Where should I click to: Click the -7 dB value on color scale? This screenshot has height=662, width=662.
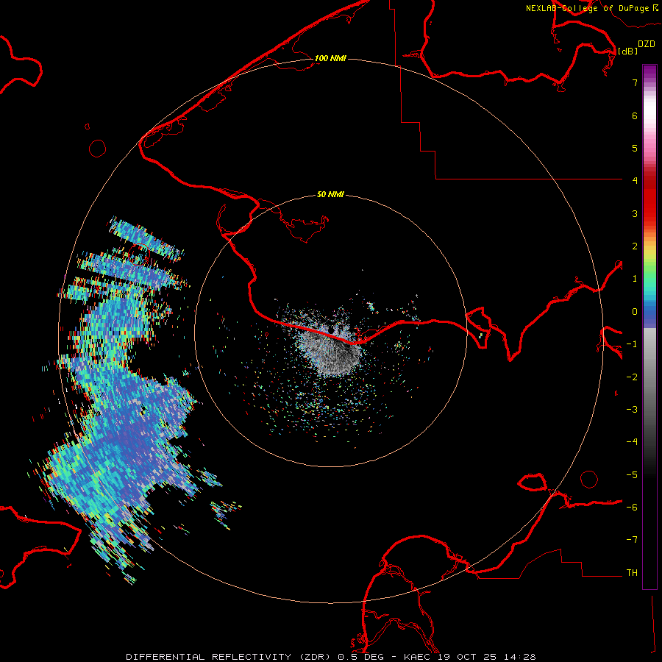[632, 540]
